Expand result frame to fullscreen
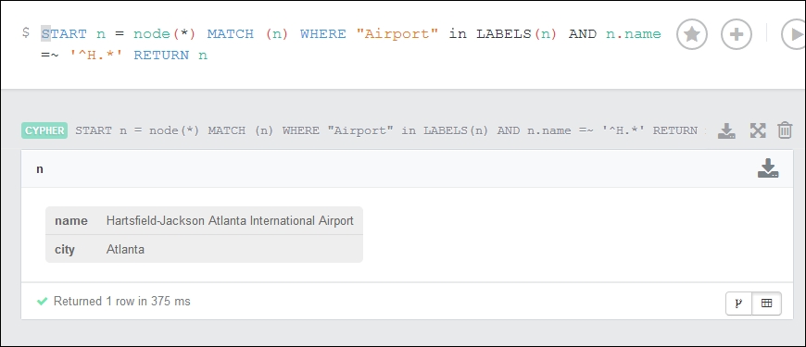The height and width of the screenshot is (347, 806). (758, 130)
